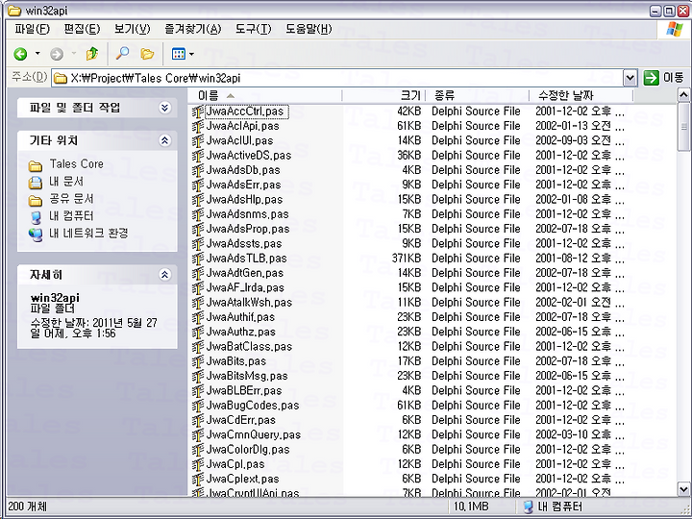Click the Forward navigation arrow icon

57,54
